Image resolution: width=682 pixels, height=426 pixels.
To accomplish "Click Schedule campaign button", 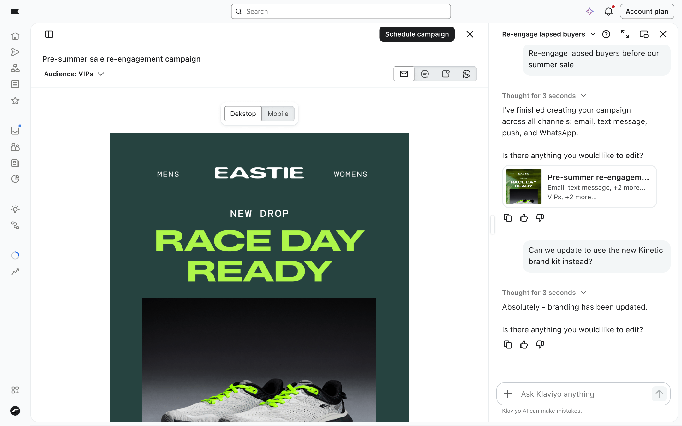I will (417, 34).
